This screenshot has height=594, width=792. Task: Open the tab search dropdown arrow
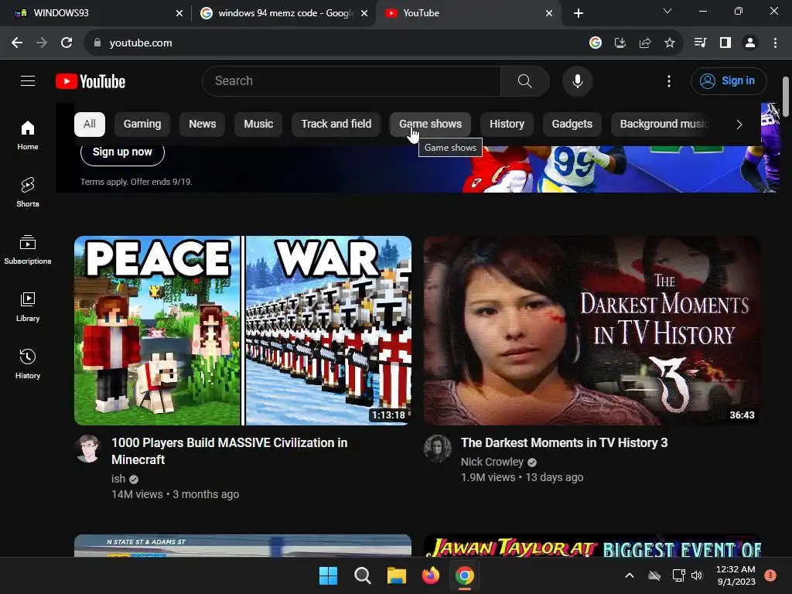click(x=667, y=11)
